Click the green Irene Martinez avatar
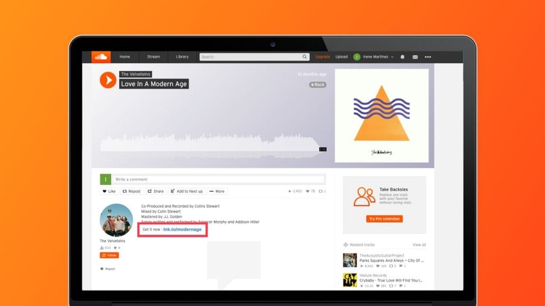 coord(356,57)
